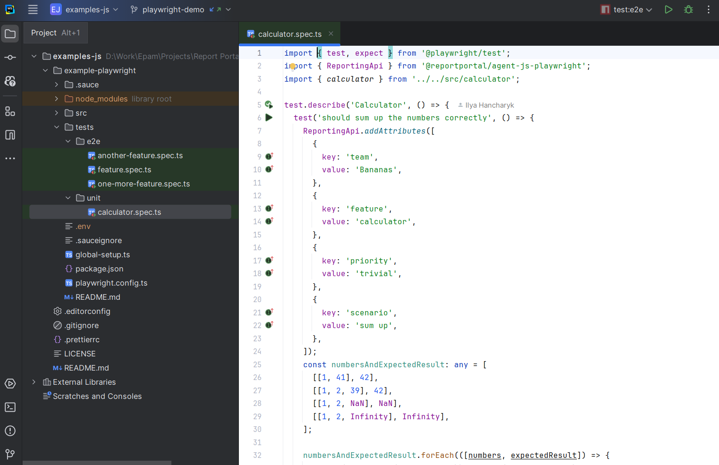Run the test:e2e configuration with the green arrow
Viewport: 719px width, 465px height.
click(668, 9)
